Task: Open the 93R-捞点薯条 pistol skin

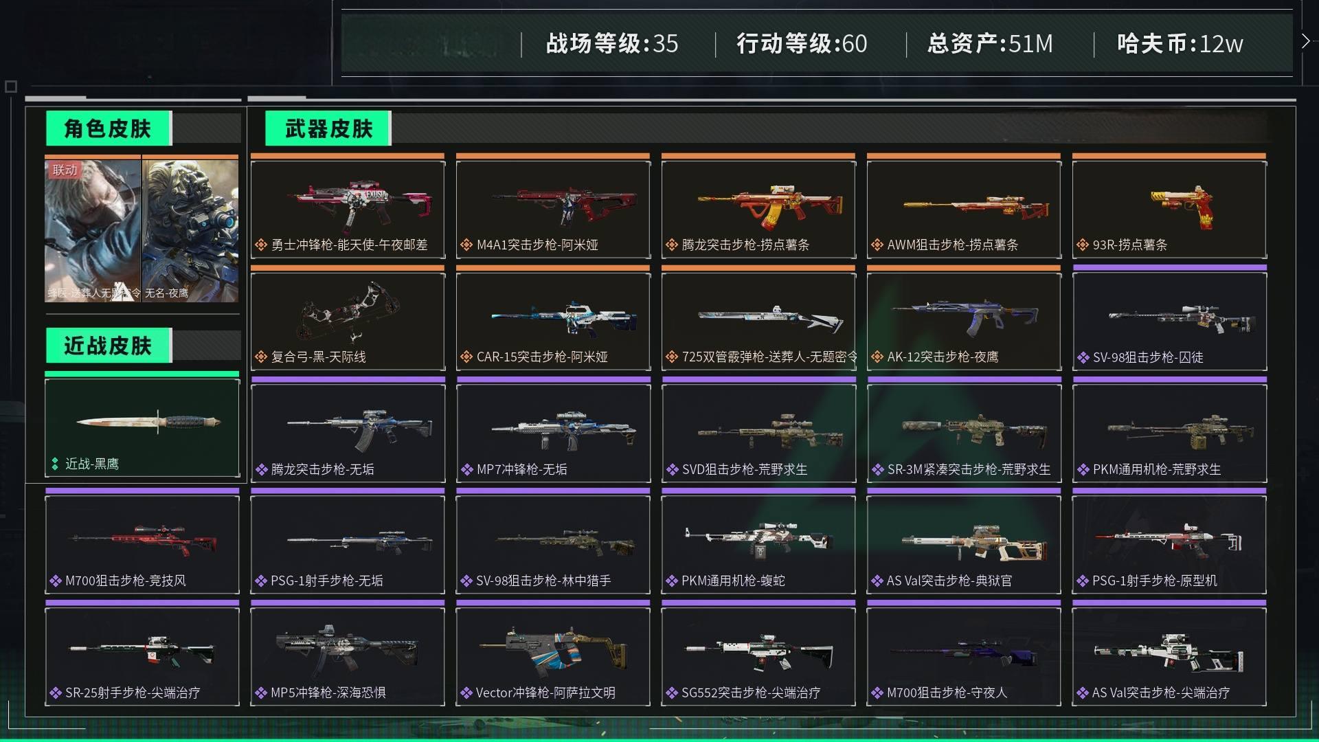Action: [1169, 209]
